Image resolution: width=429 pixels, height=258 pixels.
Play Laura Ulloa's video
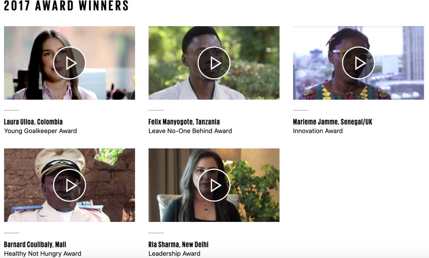pyautogui.click(x=69, y=63)
